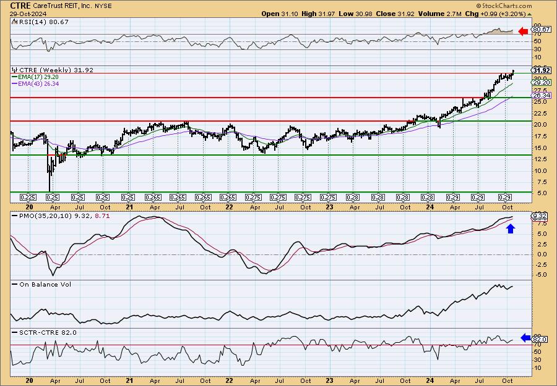This screenshot has height=386, width=557.
Task: Select the High 31.97 value
Action: [318, 14]
